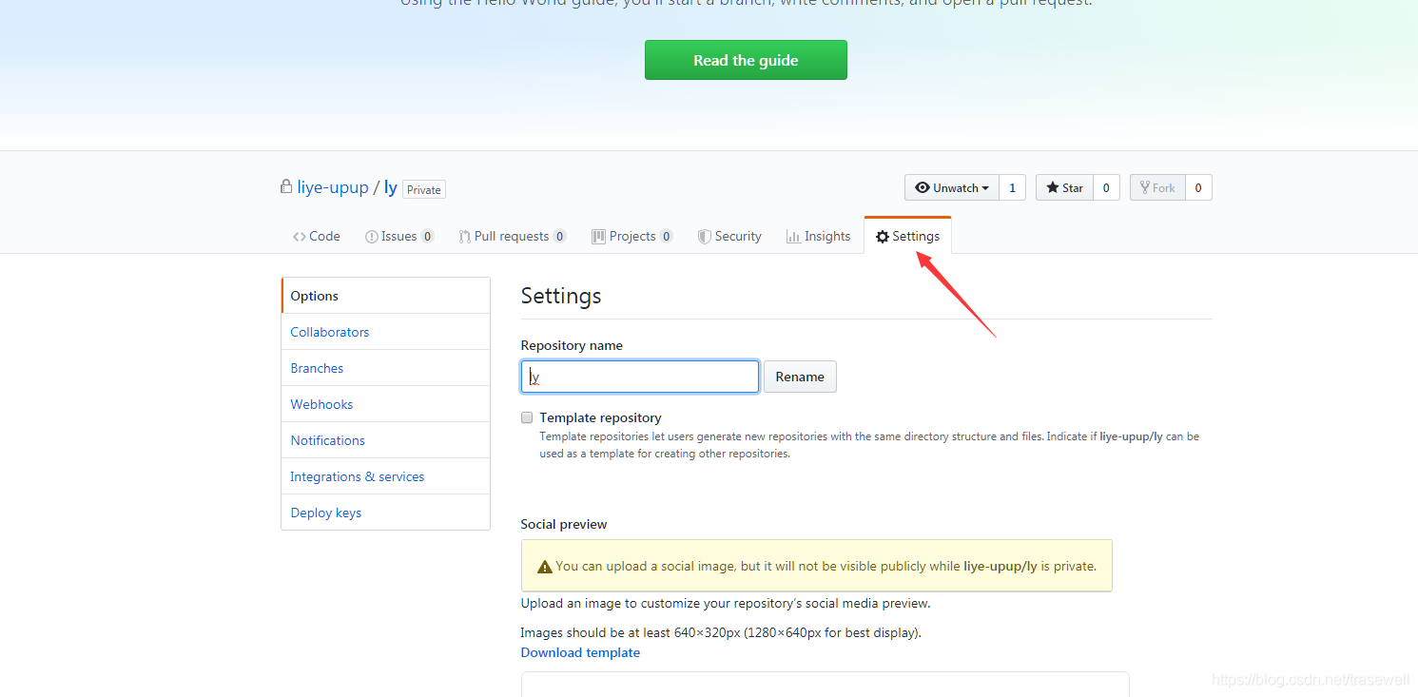Click the Settings page heading
Image resolution: width=1418 pixels, height=697 pixels.
(x=561, y=296)
